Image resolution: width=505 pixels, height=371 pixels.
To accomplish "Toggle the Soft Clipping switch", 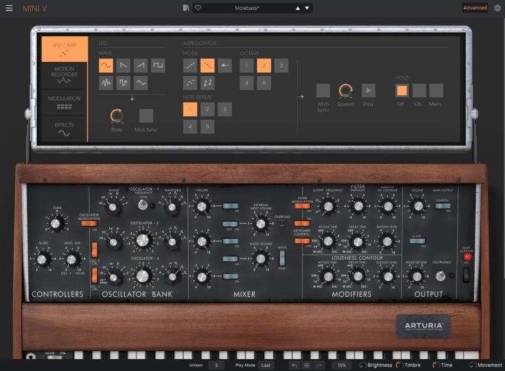I will coord(466,276).
